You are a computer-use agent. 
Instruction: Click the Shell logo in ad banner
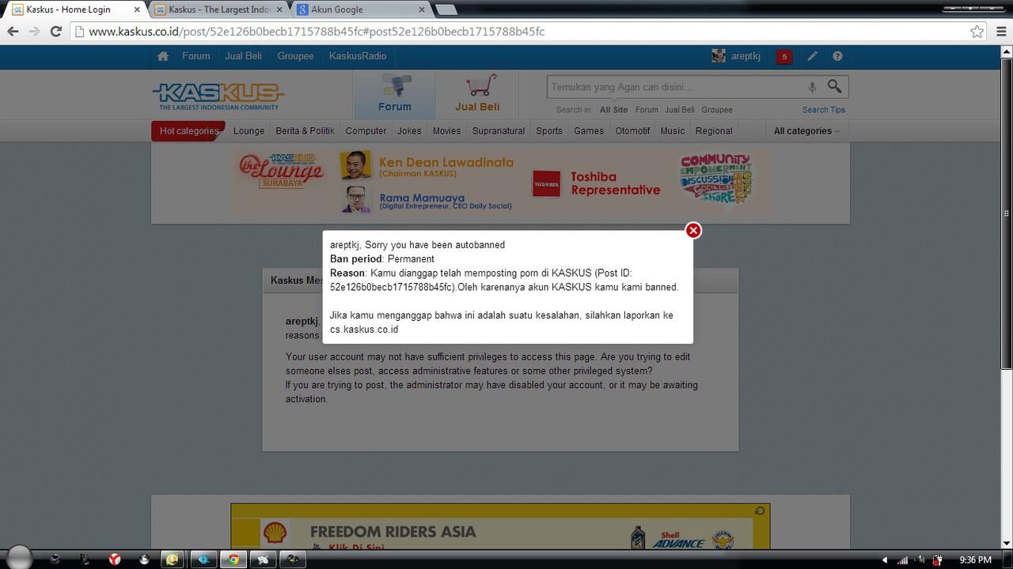[x=275, y=532]
